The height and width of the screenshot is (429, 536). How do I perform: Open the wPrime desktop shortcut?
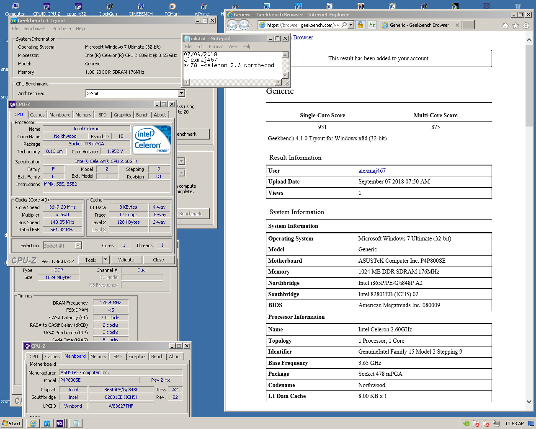[x=204, y=9]
